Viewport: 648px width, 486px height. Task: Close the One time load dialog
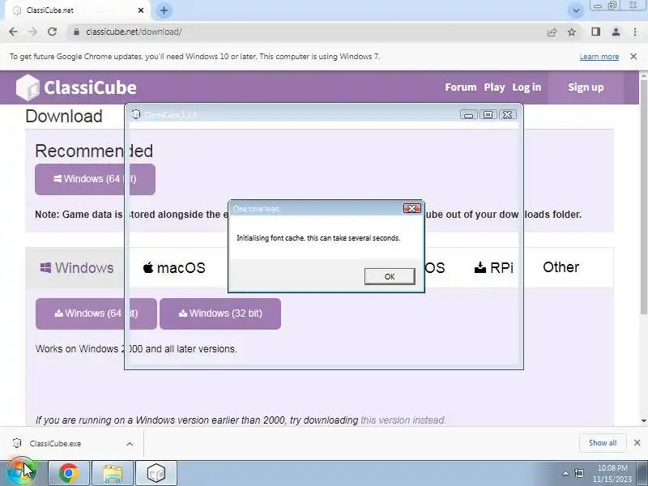coord(411,208)
